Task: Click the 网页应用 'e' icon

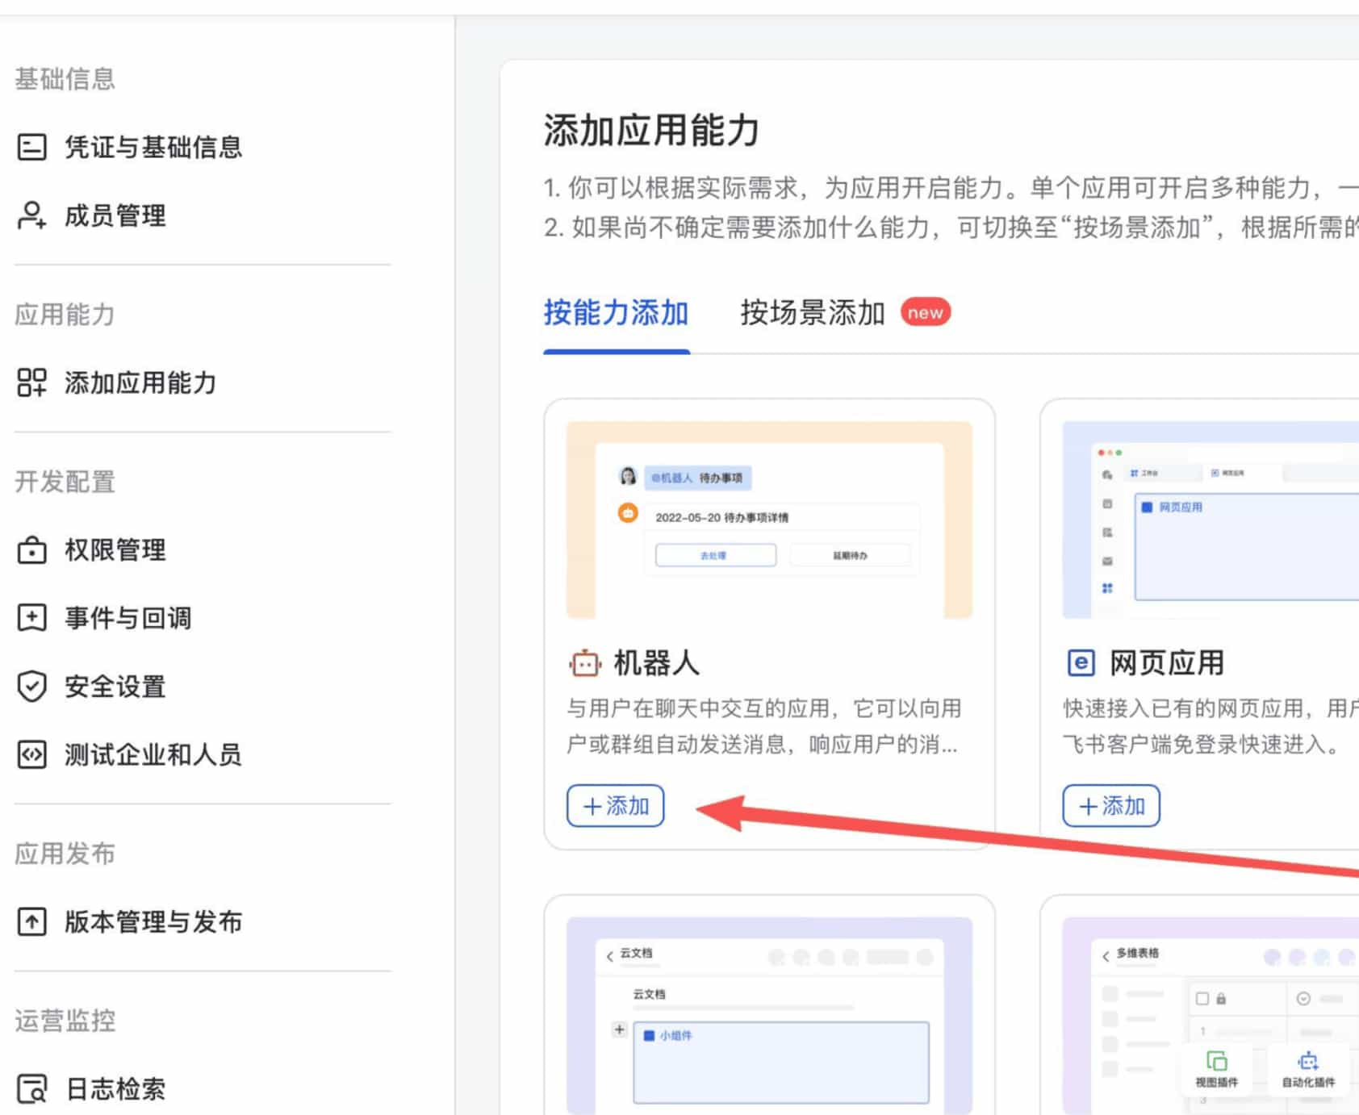Action: tap(1081, 663)
